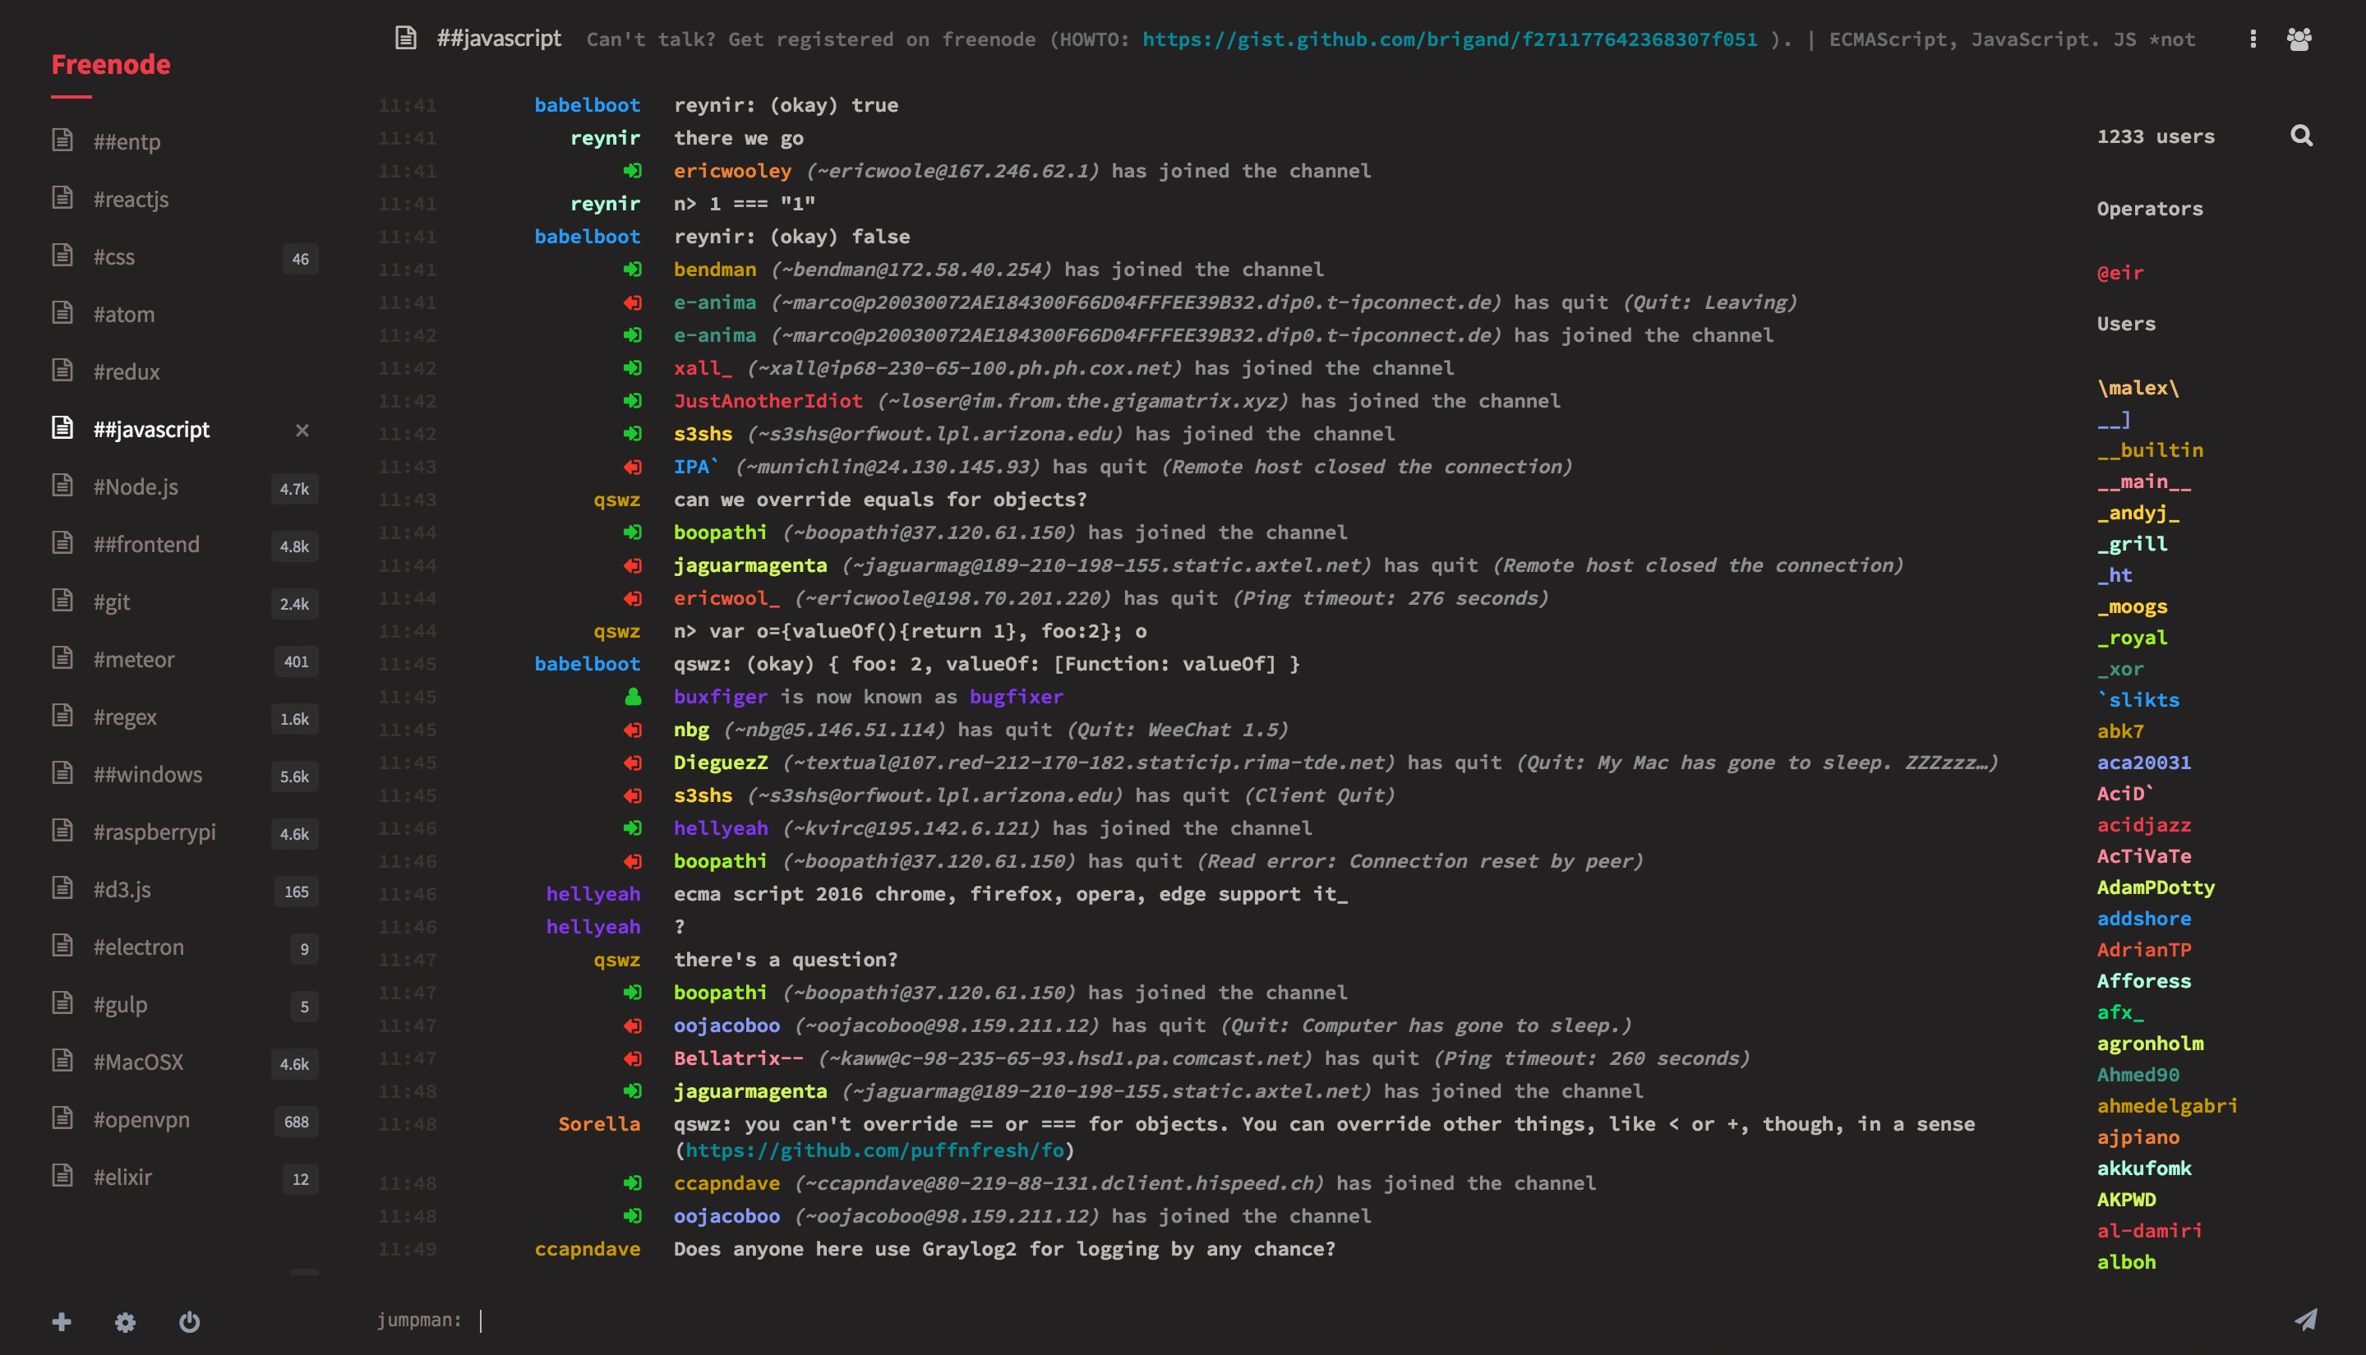Image resolution: width=2366 pixels, height=1355 pixels.
Task: Click the user search magnifier icon
Action: [x=2301, y=136]
